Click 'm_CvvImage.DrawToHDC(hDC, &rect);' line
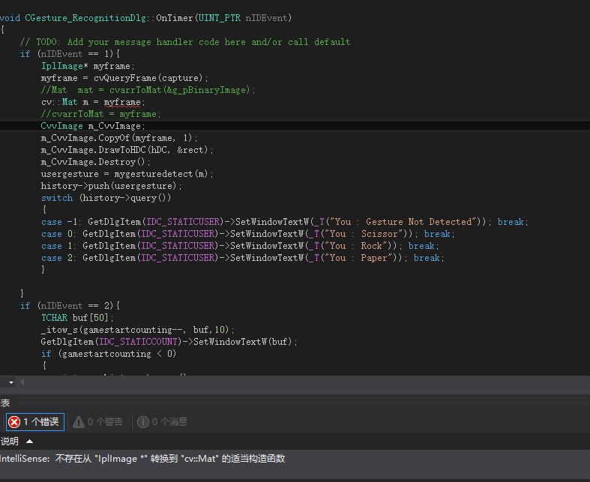590x482 pixels. click(127, 150)
